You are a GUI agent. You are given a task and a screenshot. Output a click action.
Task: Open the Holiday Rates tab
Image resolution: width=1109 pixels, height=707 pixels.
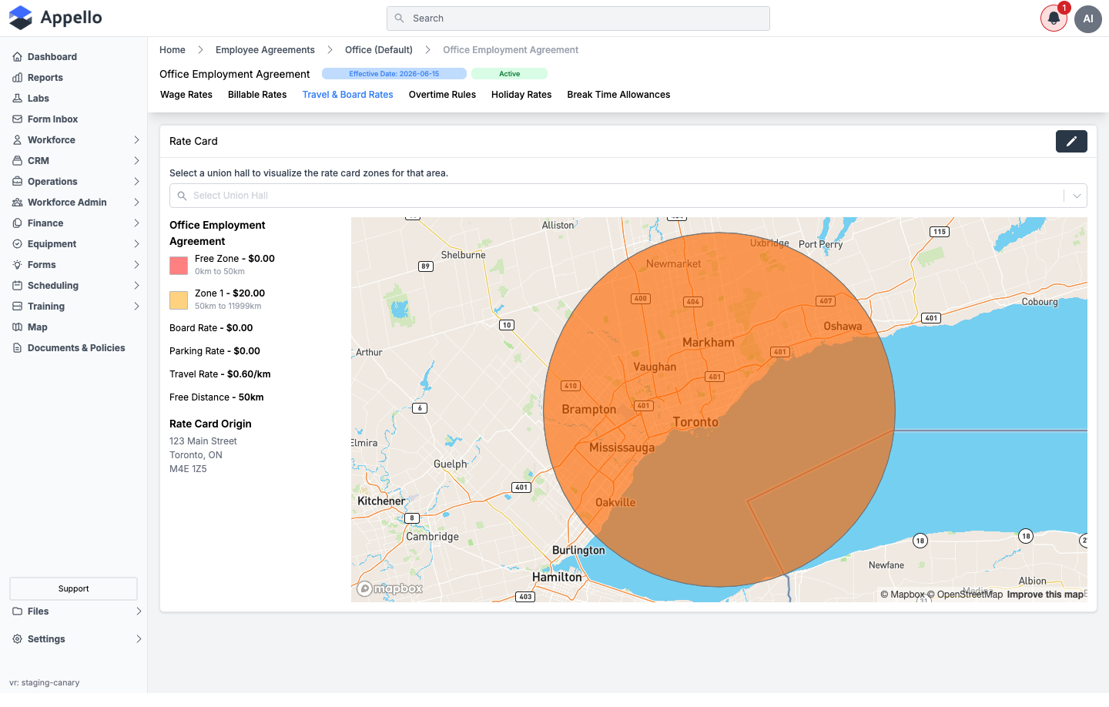tap(521, 95)
